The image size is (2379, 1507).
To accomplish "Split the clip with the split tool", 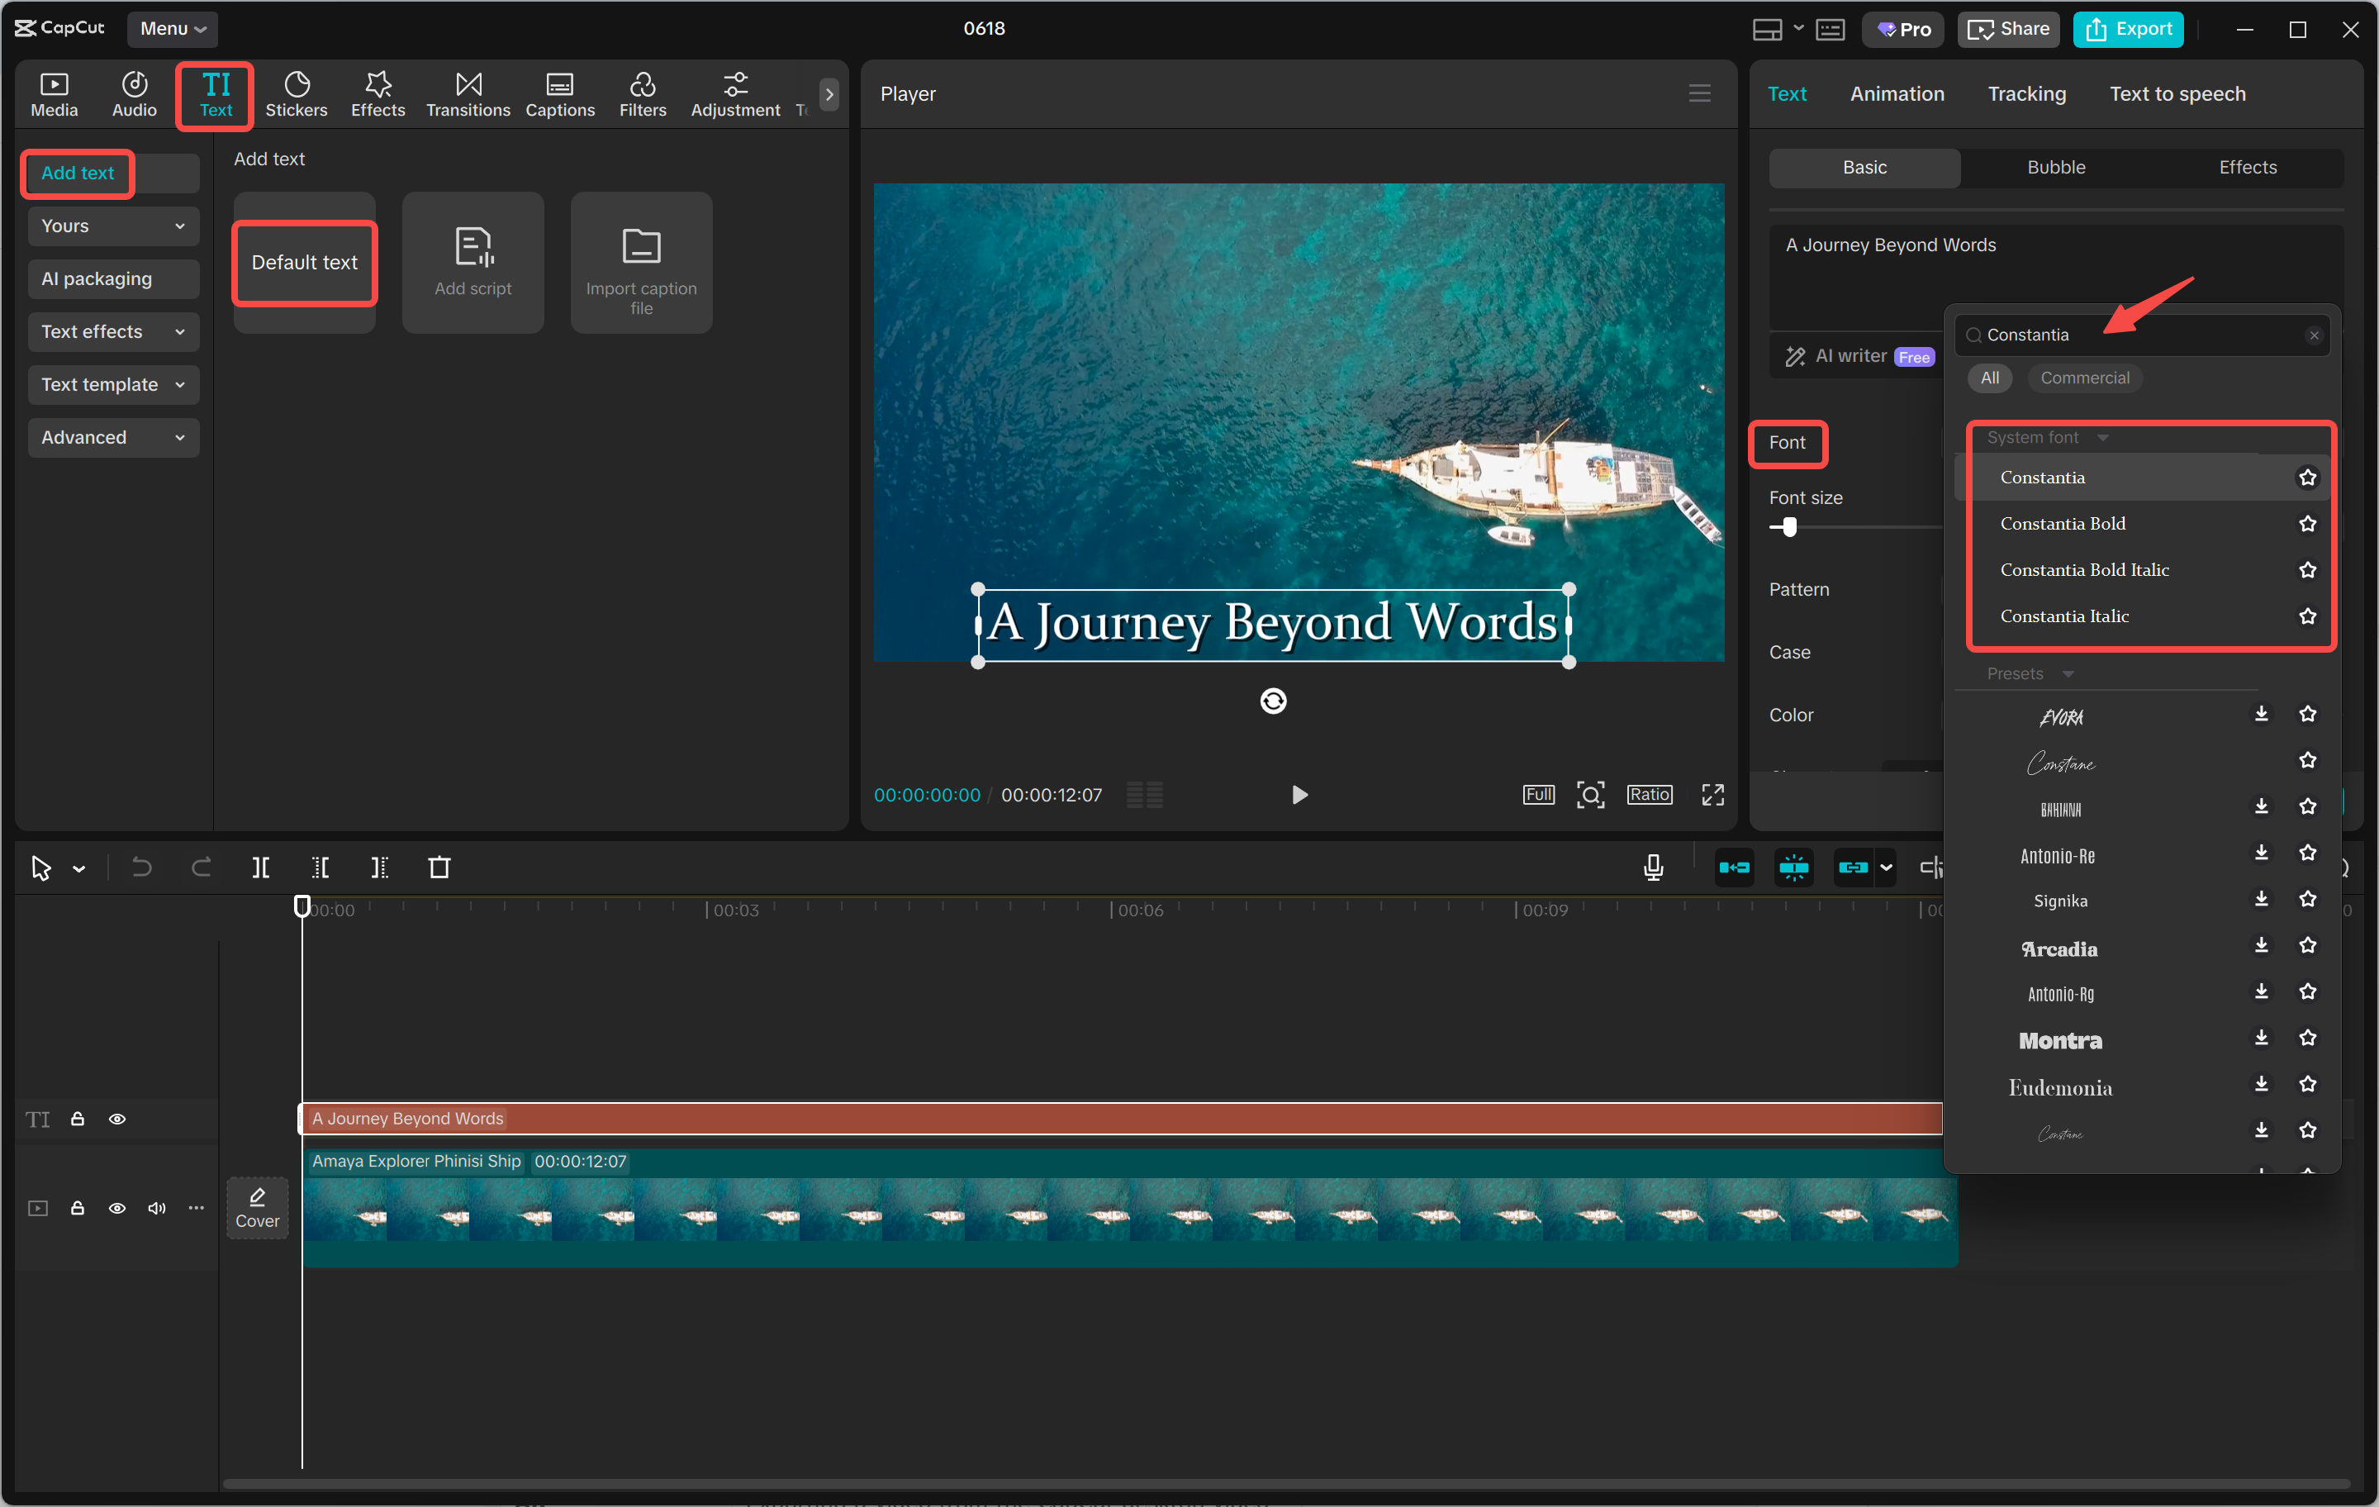I will (261, 867).
